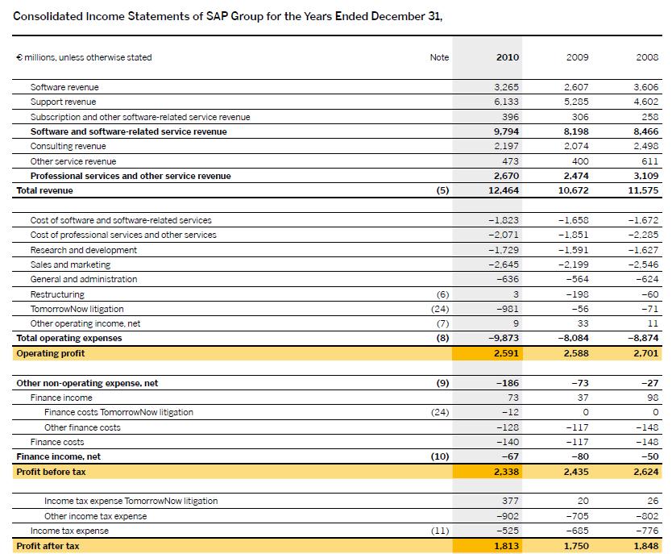
Task: Click note reference (5) for Total revenue
Action: [442, 190]
